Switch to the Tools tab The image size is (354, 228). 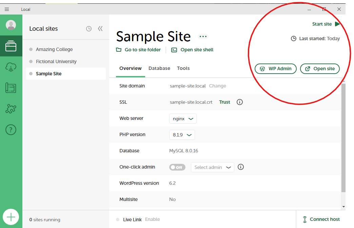[183, 68]
